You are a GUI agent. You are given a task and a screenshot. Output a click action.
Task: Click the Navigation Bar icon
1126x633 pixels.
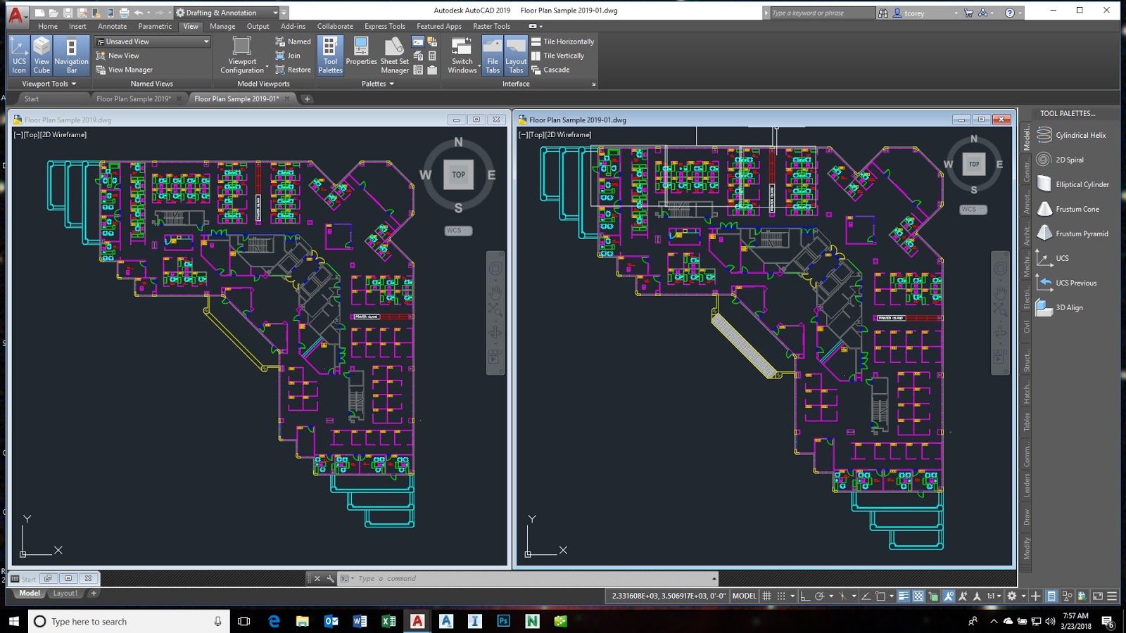coord(71,55)
